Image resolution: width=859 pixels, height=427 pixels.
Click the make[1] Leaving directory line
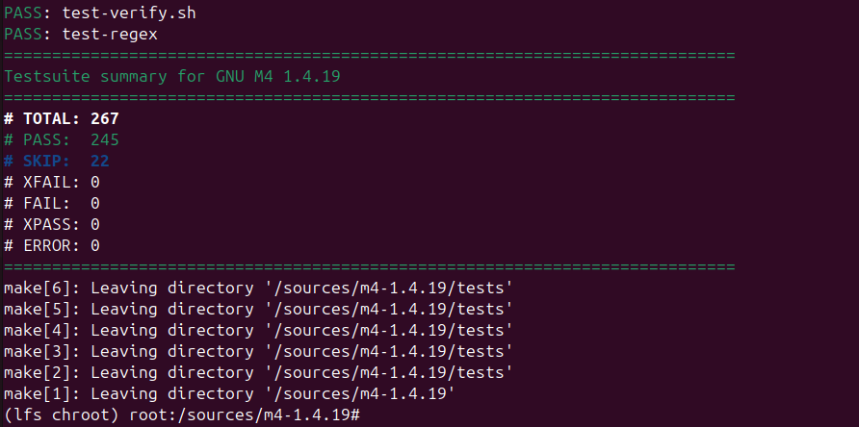[x=229, y=393]
